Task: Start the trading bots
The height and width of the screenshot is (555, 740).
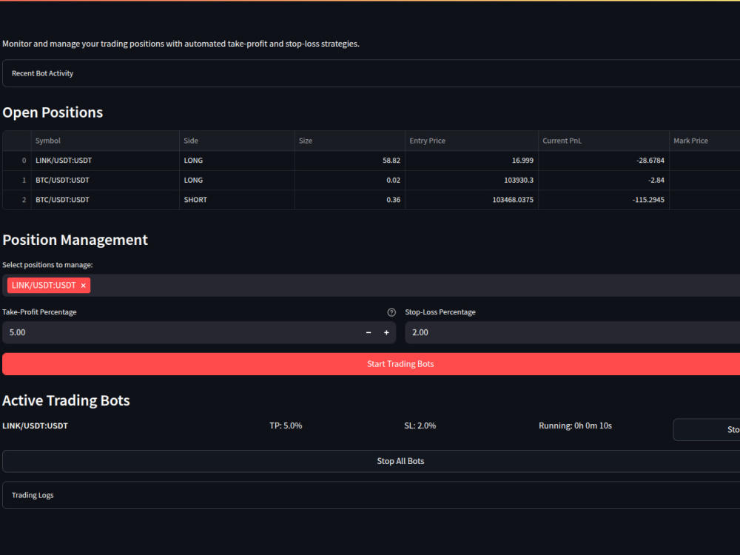Action: coord(371,364)
